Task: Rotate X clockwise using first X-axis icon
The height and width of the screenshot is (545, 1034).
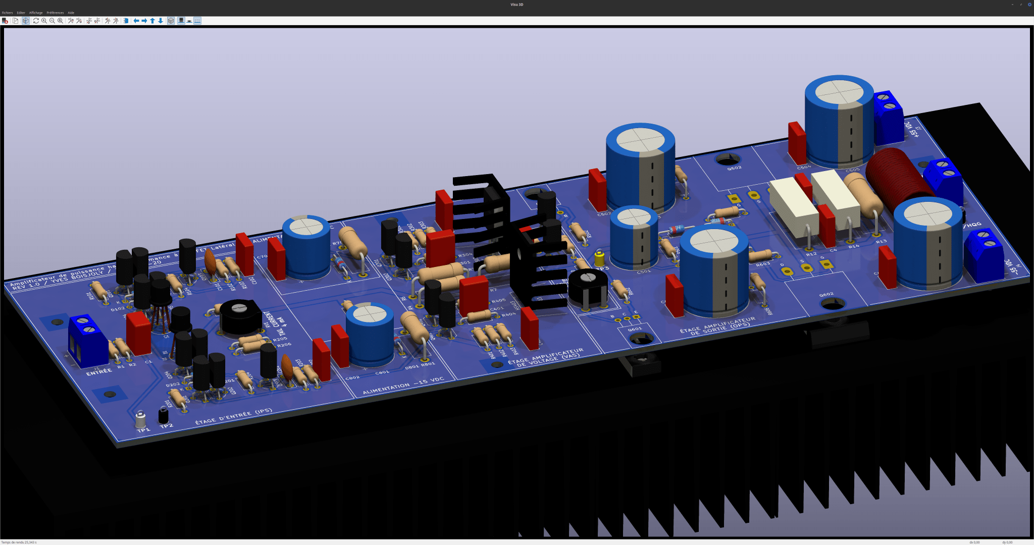Action: [71, 21]
